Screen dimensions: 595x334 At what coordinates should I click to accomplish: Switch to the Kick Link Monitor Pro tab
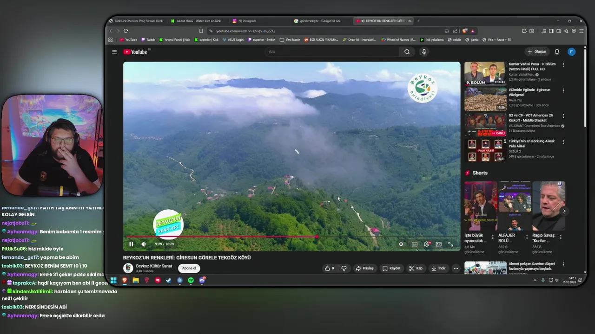pyautogui.click(x=136, y=21)
